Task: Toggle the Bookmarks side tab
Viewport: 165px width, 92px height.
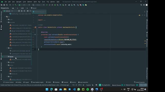Action: (x=1, y=56)
